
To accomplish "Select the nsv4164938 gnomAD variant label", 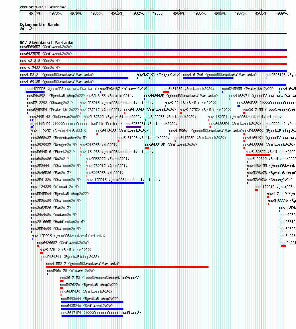I will click(x=116, y=152).
